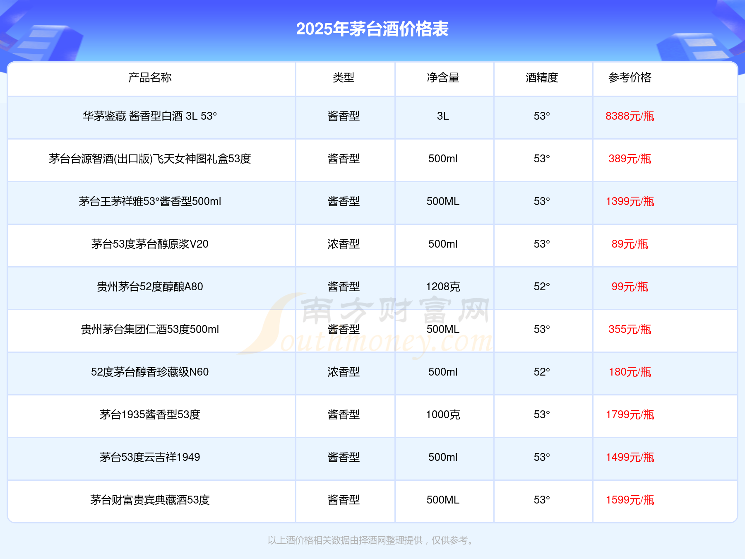Select product name 茅台1935酱香型53度
This screenshot has height=559, width=745.
click(x=150, y=414)
